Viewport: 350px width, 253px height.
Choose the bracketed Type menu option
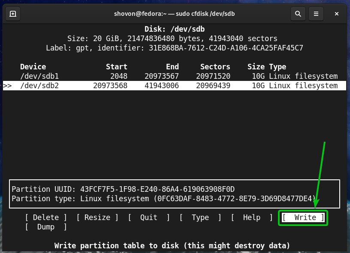click(x=200, y=217)
